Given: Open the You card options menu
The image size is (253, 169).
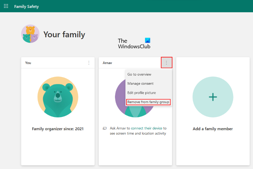Looking at the screenshot, I should point(89,63).
